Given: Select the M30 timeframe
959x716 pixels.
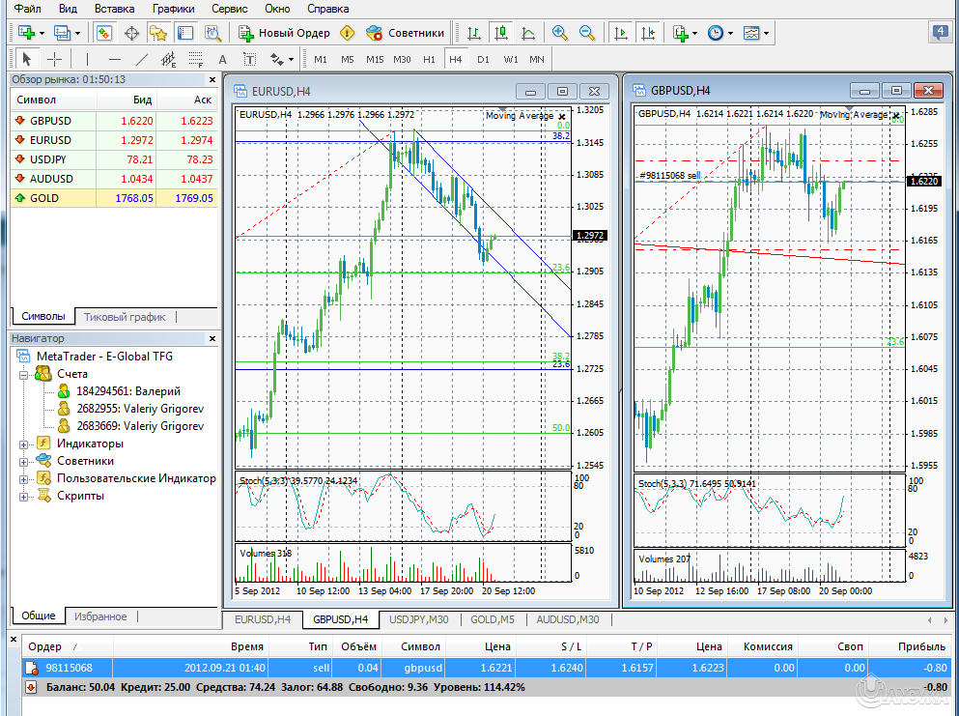Looking at the screenshot, I should pos(405,59).
